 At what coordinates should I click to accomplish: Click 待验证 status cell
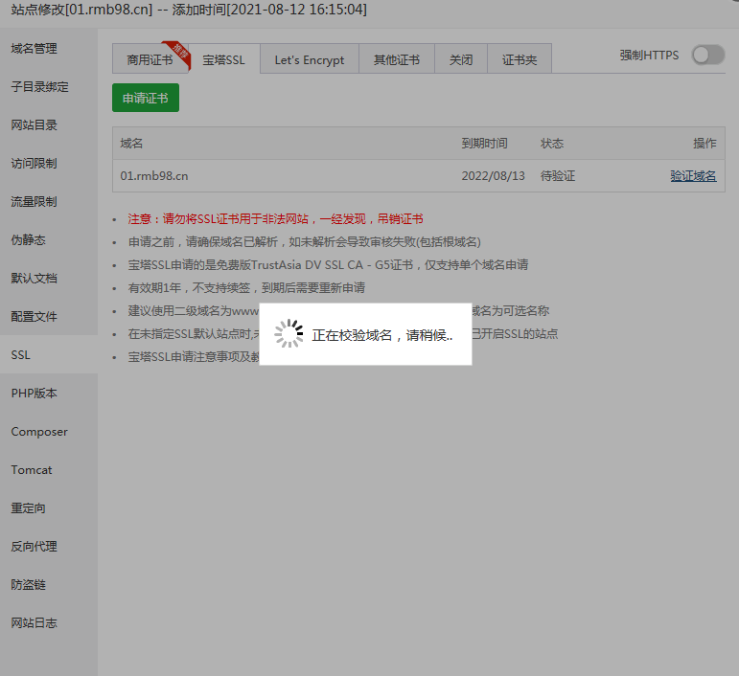[558, 175]
